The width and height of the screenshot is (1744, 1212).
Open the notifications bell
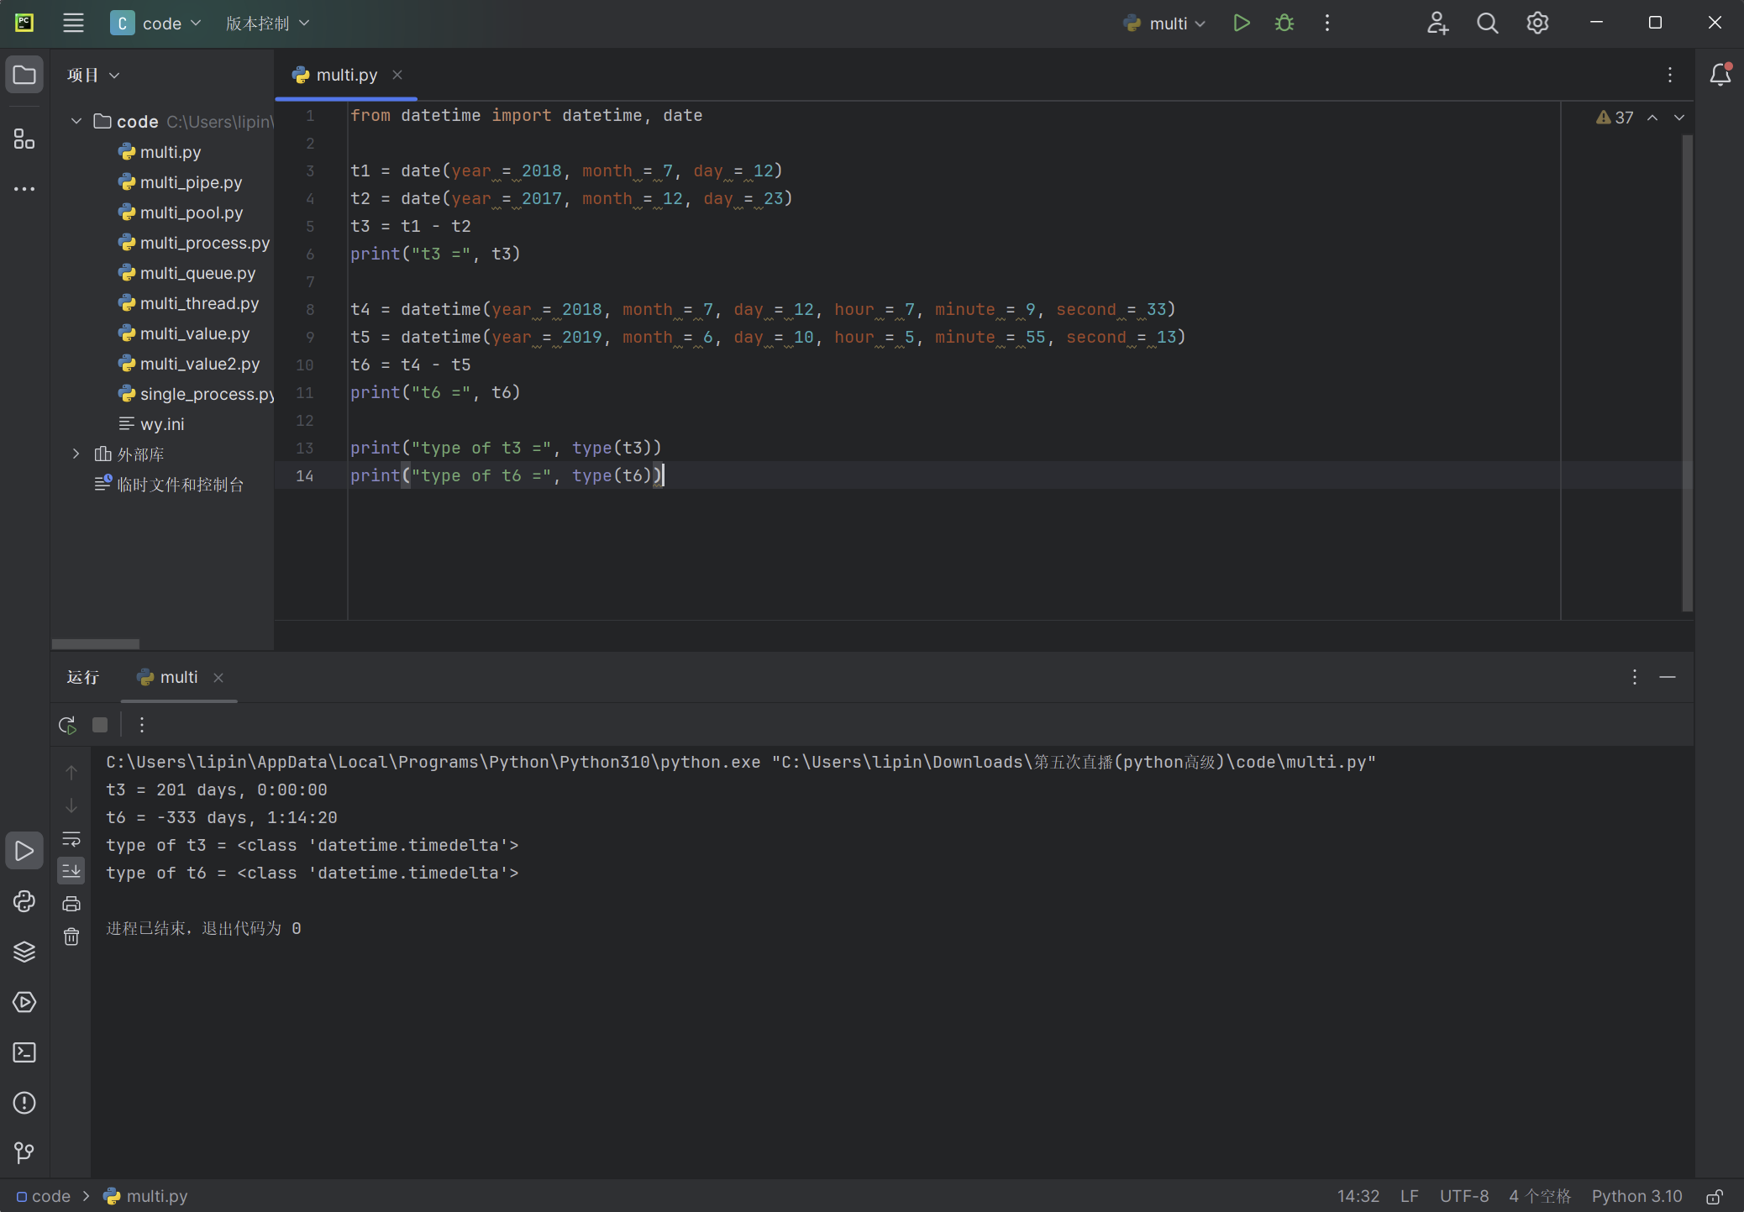[x=1720, y=76]
